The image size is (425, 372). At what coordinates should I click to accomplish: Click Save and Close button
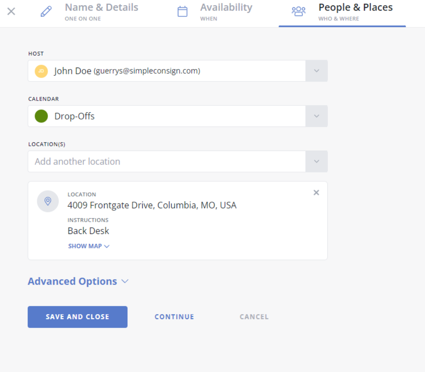point(78,317)
